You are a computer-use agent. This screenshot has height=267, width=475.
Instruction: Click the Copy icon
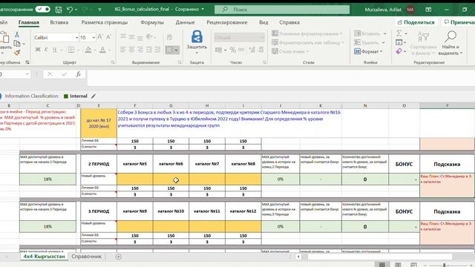pyautogui.click(x=17, y=44)
